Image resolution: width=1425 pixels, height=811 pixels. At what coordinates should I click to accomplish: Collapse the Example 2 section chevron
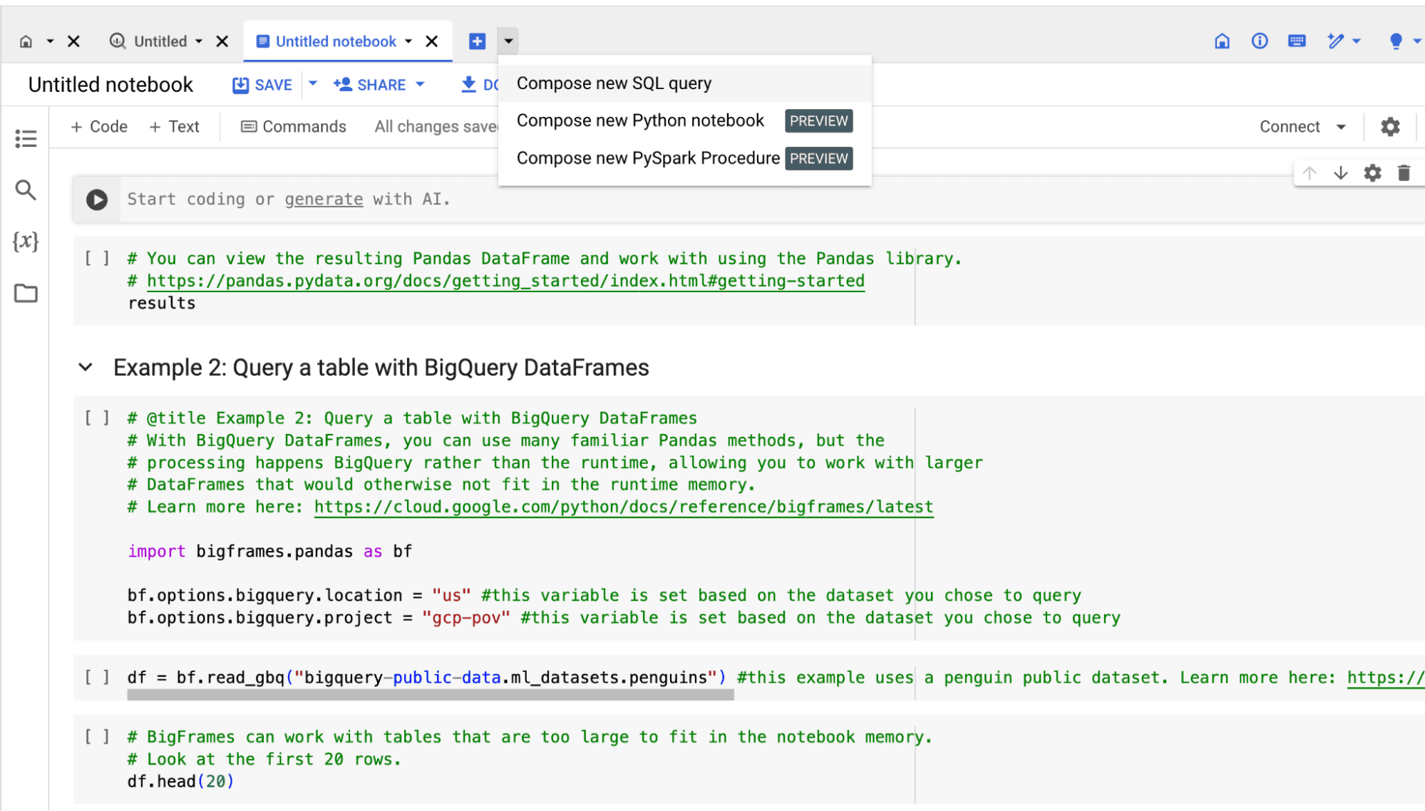(x=86, y=368)
